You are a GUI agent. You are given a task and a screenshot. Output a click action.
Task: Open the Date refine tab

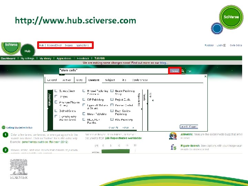[x=80, y=80]
